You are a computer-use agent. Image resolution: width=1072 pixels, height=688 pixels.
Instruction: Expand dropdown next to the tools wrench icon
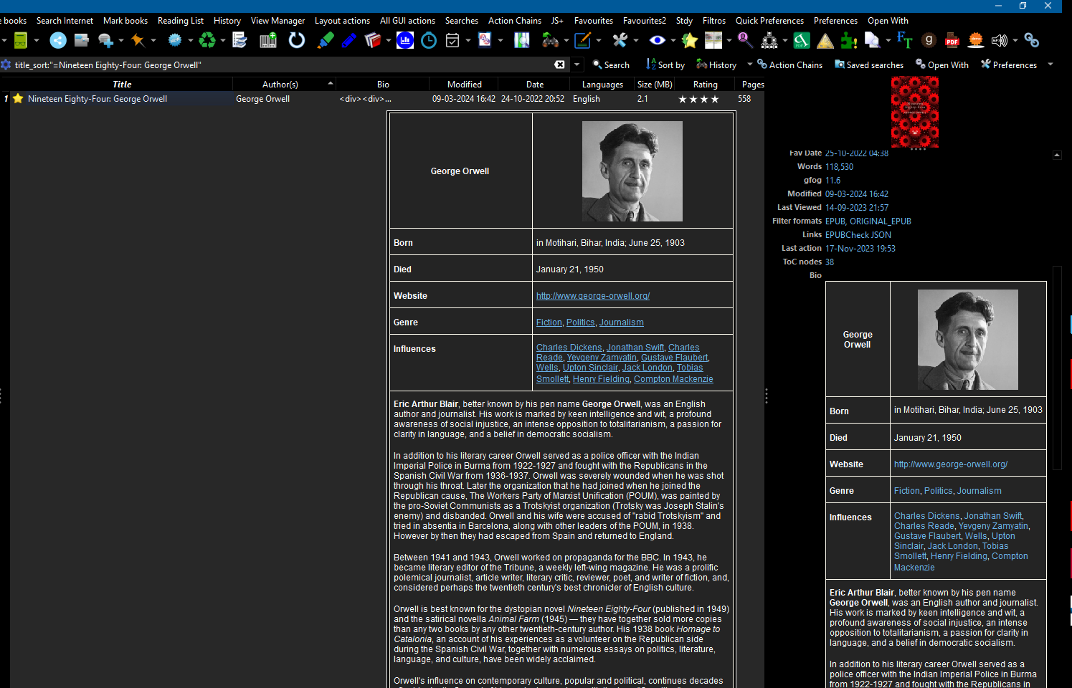(x=636, y=41)
